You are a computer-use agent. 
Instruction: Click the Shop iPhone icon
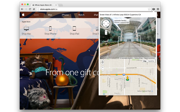[50, 29]
